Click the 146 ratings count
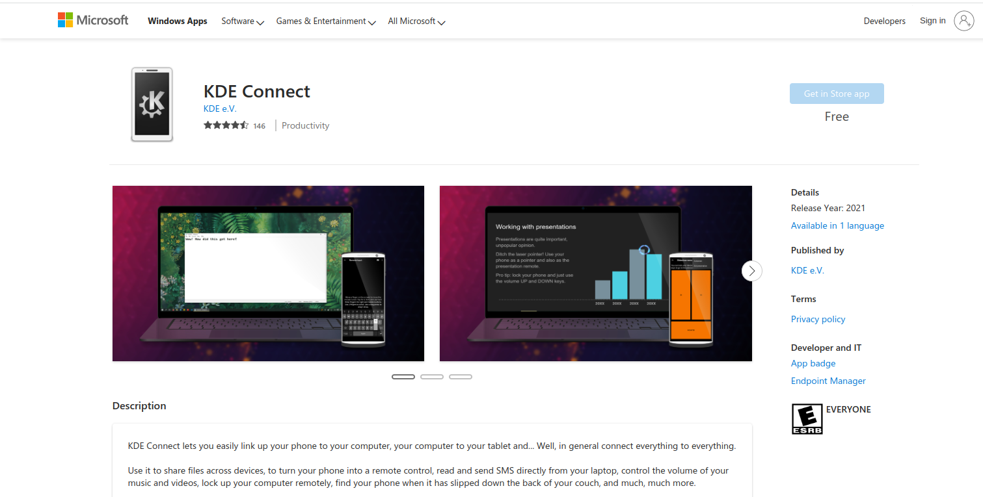The height and width of the screenshot is (497, 983). pos(260,126)
